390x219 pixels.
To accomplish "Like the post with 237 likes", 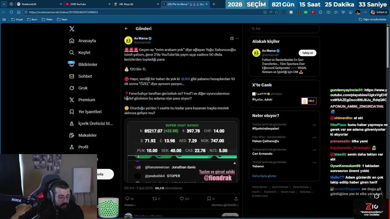I will tap(185, 199).
